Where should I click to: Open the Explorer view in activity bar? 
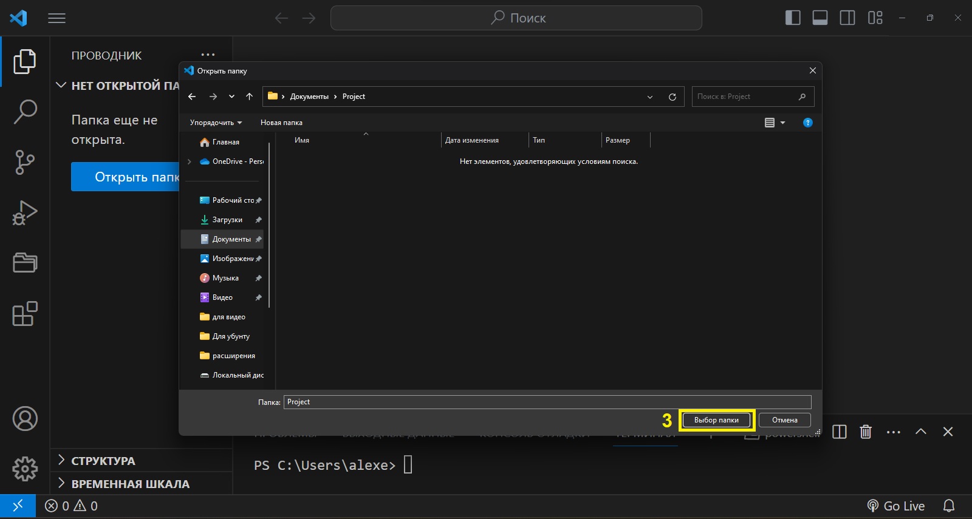(x=25, y=61)
